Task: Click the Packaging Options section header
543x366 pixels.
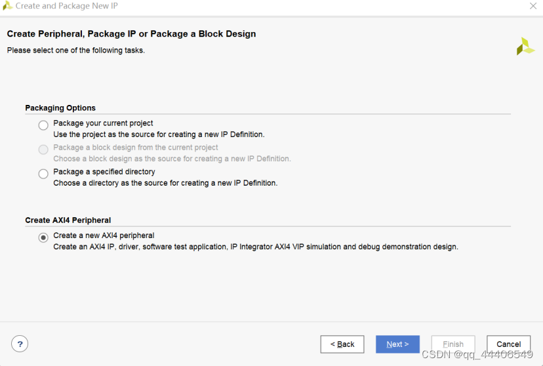Action: [x=60, y=108]
